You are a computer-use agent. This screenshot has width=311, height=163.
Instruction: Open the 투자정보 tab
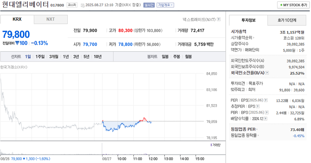tap(248, 20)
